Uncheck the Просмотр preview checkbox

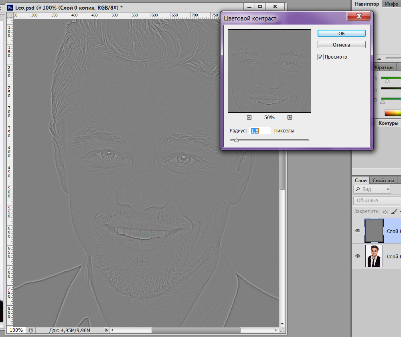click(320, 57)
